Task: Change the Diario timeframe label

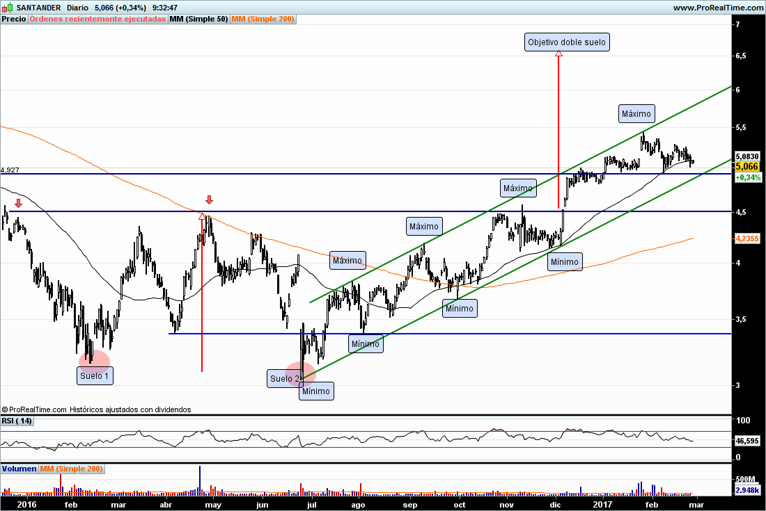Action: coord(78,8)
